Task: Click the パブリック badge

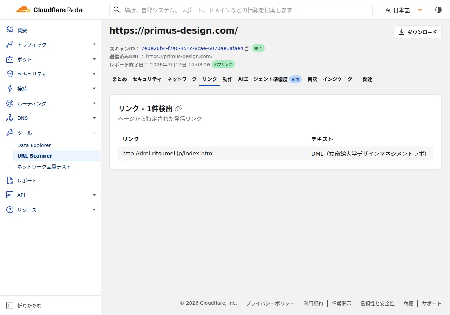Action: click(x=223, y=64)
